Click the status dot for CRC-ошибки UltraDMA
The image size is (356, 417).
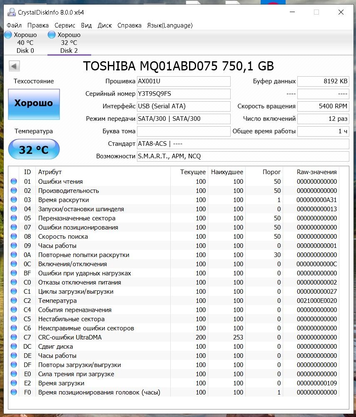coord(14,337)
